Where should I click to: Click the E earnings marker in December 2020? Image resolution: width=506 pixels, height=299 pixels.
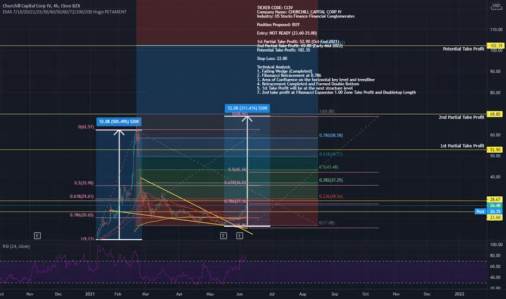(x=37, y=235)
